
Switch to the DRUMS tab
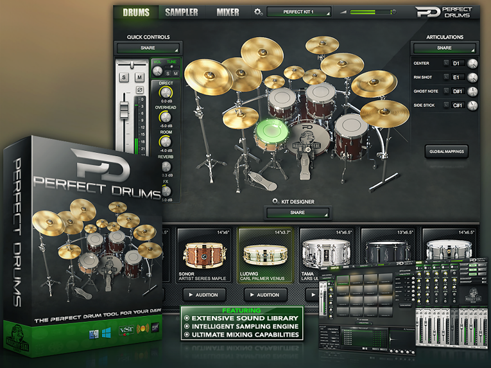136,12
